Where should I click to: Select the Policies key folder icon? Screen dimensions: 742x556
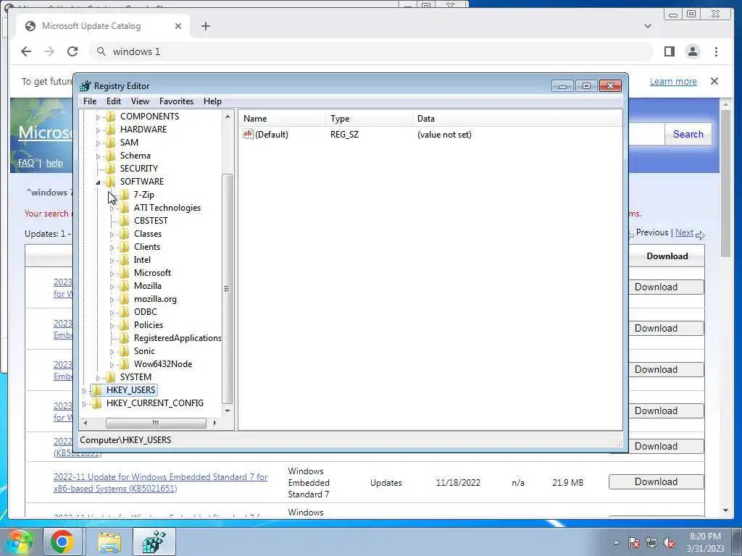pos(124,325)
